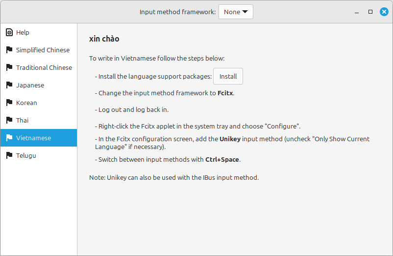393x256 pixels.
Task: Select Traditional Chinese in the sidebar
Action: pos(39,67)
